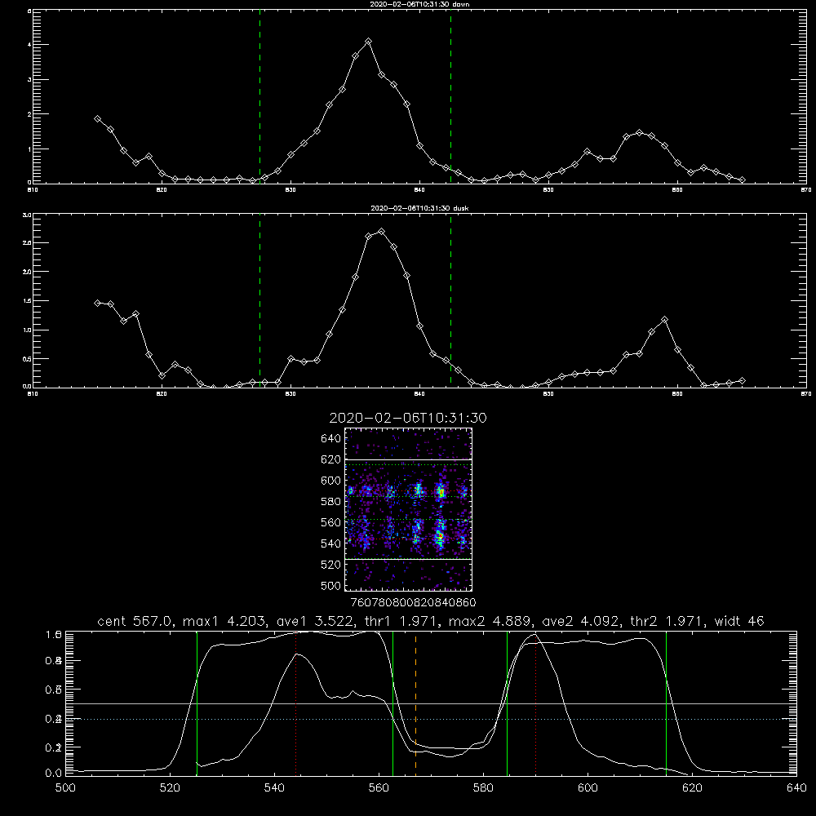Click the last data diamond of dusk curve

[742, 381]
